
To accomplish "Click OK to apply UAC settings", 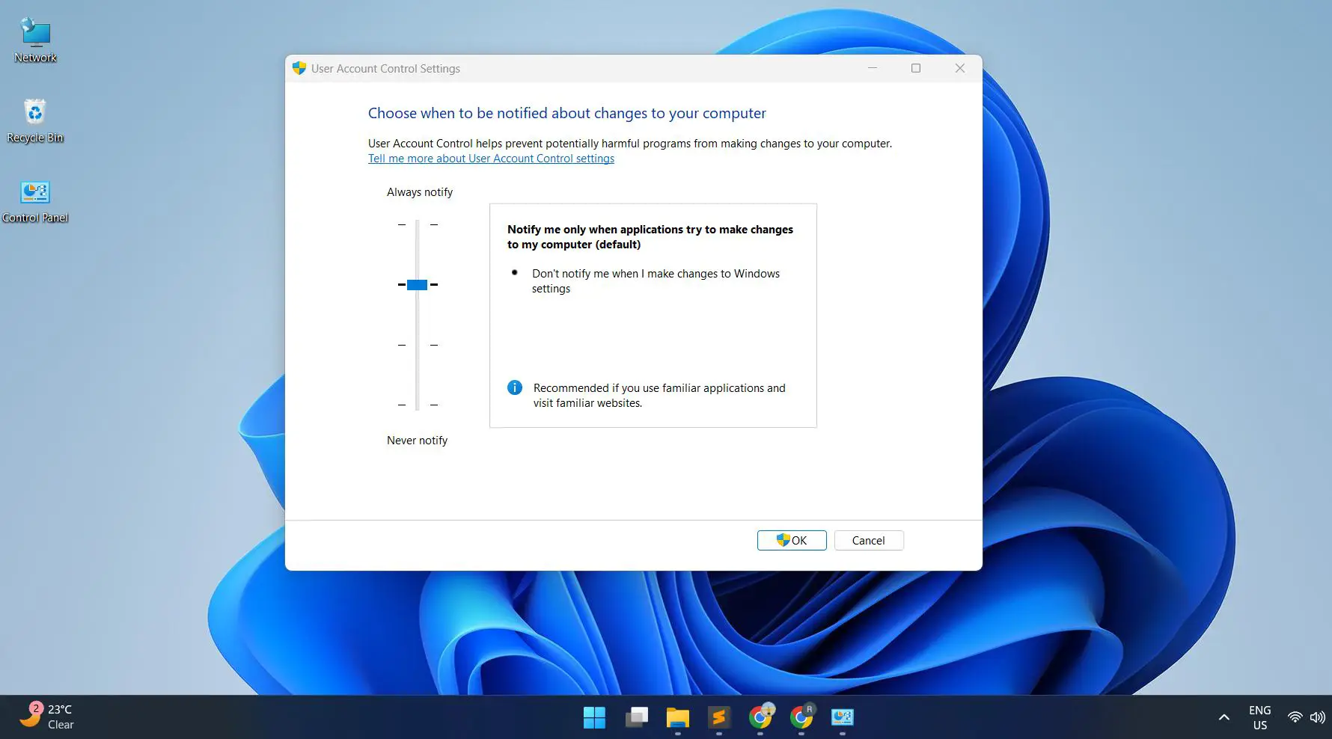I will pos(791,540).
